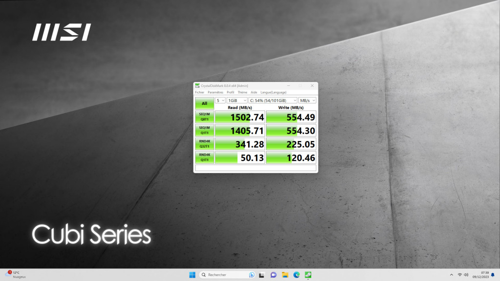The height and width of the screenshot is (281, 500).
Task: Start the SEQ1M Q8T1 test
Action: 205,117
